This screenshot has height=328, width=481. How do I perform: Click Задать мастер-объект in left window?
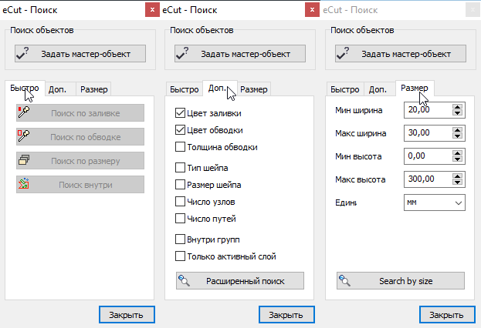click(x=80, y=54)
